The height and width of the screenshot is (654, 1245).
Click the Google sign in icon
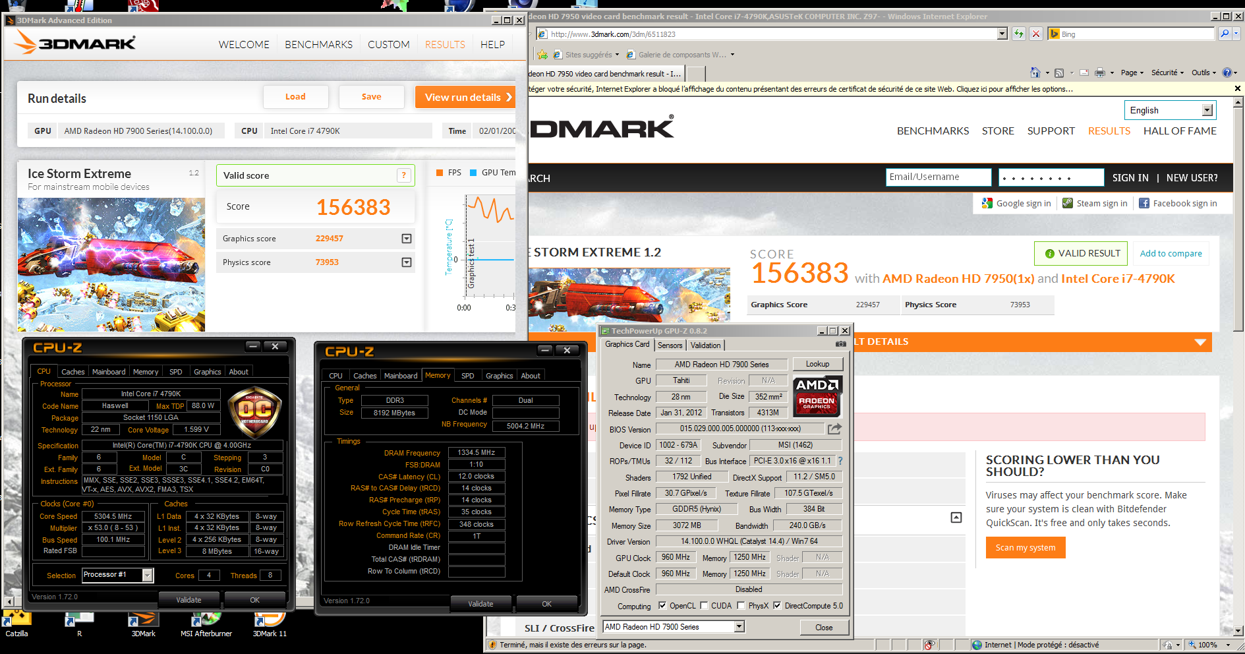point(987,203)
